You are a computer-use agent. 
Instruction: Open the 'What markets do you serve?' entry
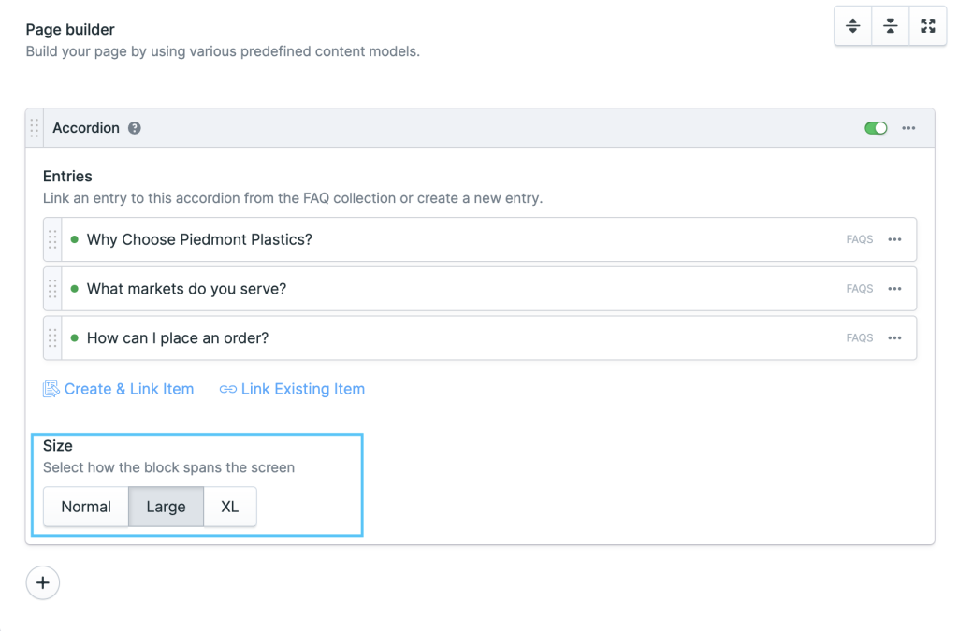pyautogui.click(x=186, y=289)
